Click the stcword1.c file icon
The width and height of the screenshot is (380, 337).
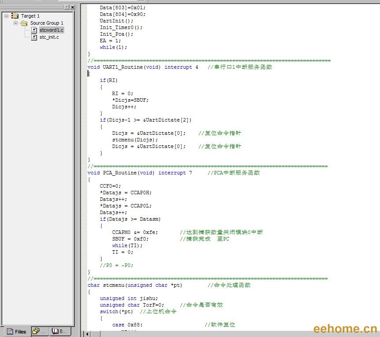click(34, 30)
